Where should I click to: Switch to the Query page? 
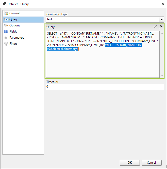(13, 19)
